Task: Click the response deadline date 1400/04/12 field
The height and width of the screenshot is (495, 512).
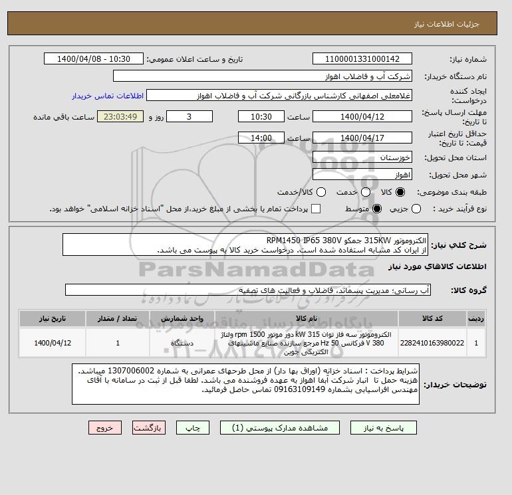Action: click(362, 116)
